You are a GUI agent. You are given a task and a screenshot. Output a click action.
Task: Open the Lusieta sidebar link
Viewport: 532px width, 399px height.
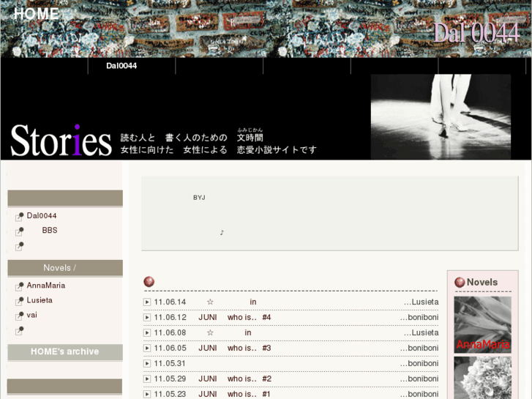pos(40,300)
